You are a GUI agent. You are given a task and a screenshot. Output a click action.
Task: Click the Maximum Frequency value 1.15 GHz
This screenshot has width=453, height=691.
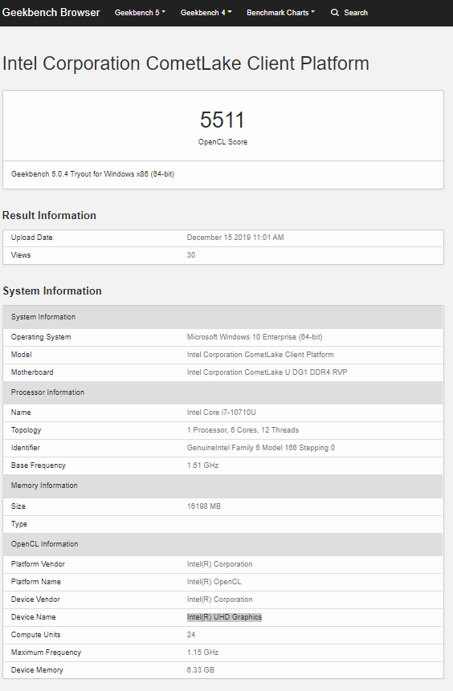coord(202,652)
